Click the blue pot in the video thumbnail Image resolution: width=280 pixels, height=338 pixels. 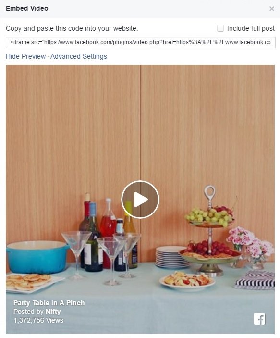coord(37,257)
